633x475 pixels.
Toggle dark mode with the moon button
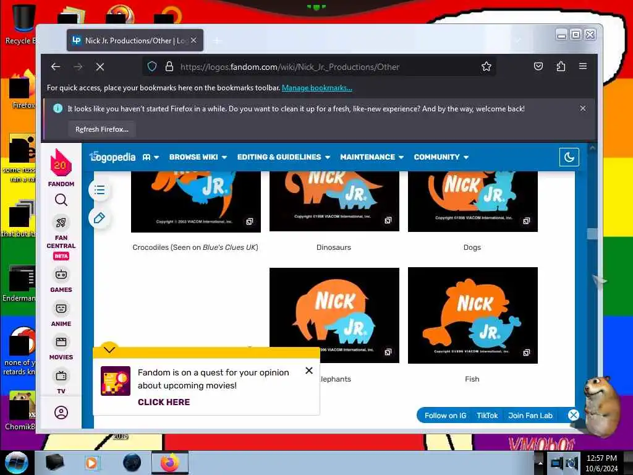click(x=569, y=156)
